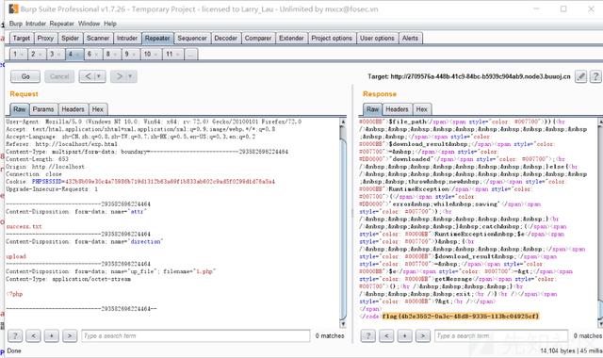
Task: Click the Burp Suite title bar icon
Action: click(x=13, y=8)
